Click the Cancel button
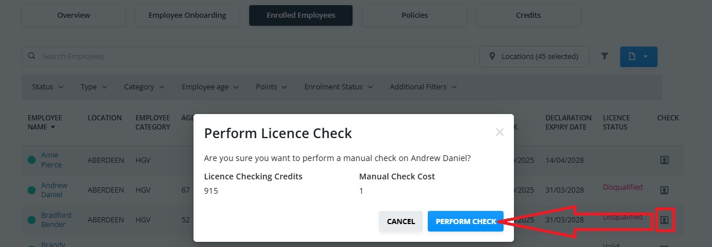Viewport: 712px width, 247px height. [x=401, y=221]
